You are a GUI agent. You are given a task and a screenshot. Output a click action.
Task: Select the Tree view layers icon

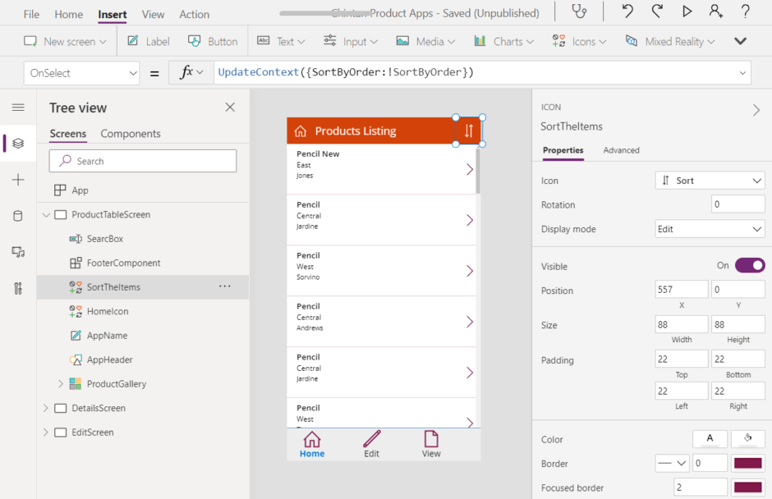18,143
